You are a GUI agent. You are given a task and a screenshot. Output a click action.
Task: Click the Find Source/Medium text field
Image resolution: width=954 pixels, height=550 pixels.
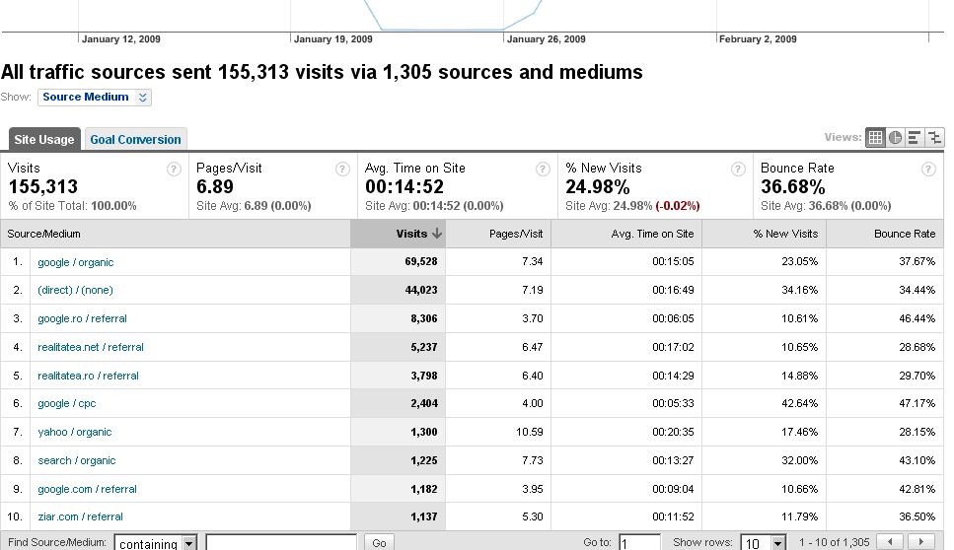coord(281,543)
